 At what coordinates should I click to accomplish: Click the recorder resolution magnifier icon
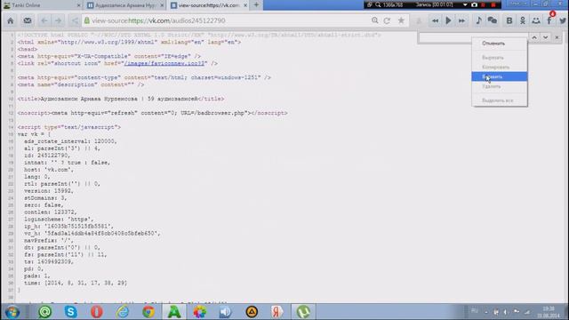coord(378,4)
